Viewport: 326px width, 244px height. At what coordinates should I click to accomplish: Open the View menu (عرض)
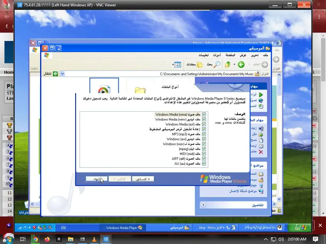click(243, 55)
